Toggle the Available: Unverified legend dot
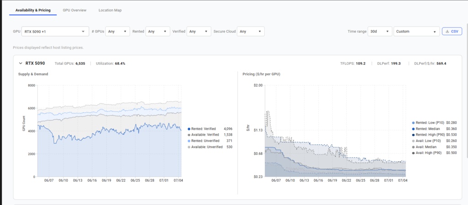 (189, 147)
